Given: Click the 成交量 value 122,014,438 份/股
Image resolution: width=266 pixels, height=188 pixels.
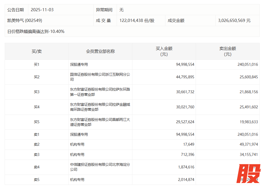Looking at the screenshot, I should 137,20.
